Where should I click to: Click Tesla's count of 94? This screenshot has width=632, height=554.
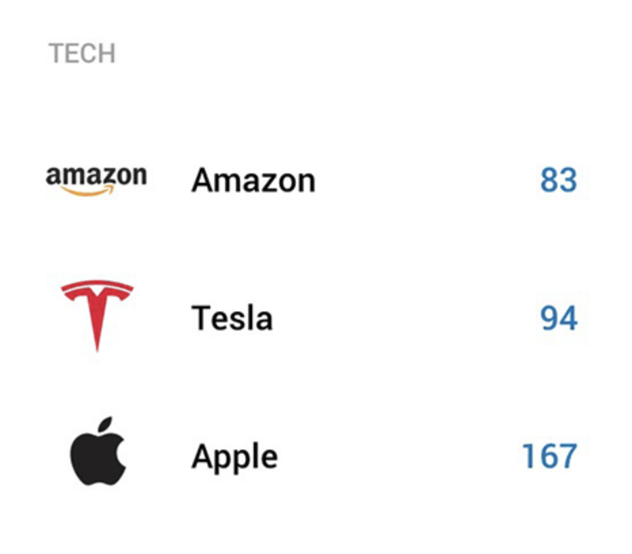coord(559,318)
